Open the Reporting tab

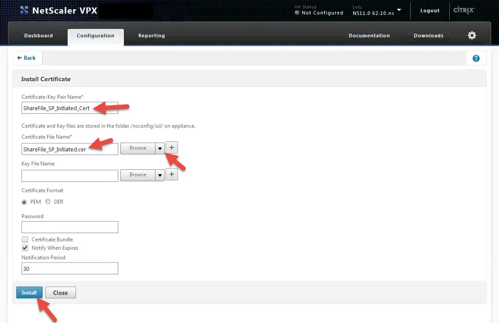coord(152,36)
